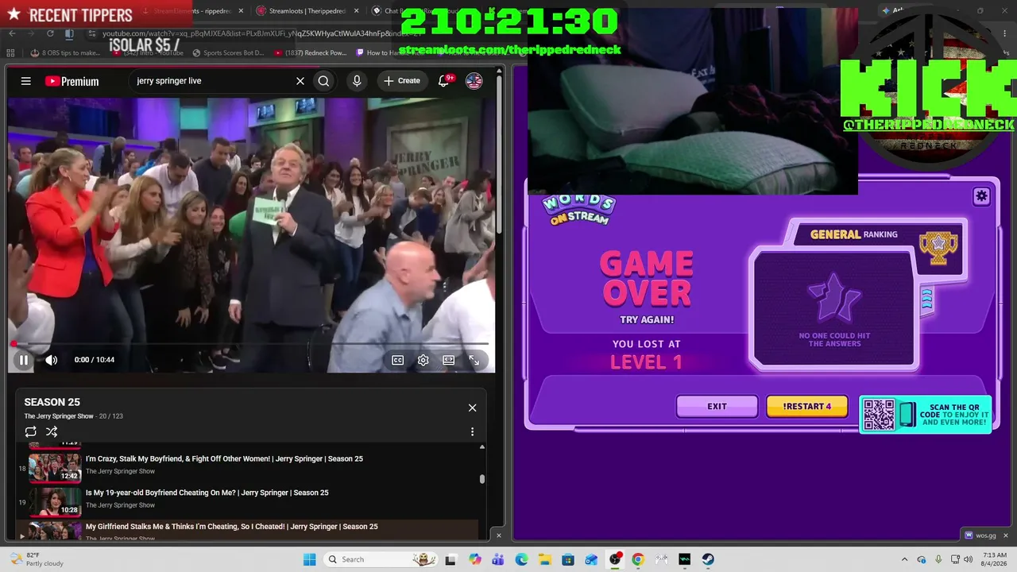
Task: Open the '(1837) Redneck Pow...' bookmark
Action: click(310, 53)
